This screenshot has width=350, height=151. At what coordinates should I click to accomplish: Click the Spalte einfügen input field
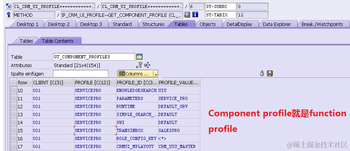81,74
